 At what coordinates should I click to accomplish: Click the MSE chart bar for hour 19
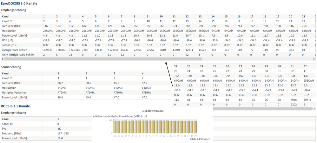tap(195, 127)
